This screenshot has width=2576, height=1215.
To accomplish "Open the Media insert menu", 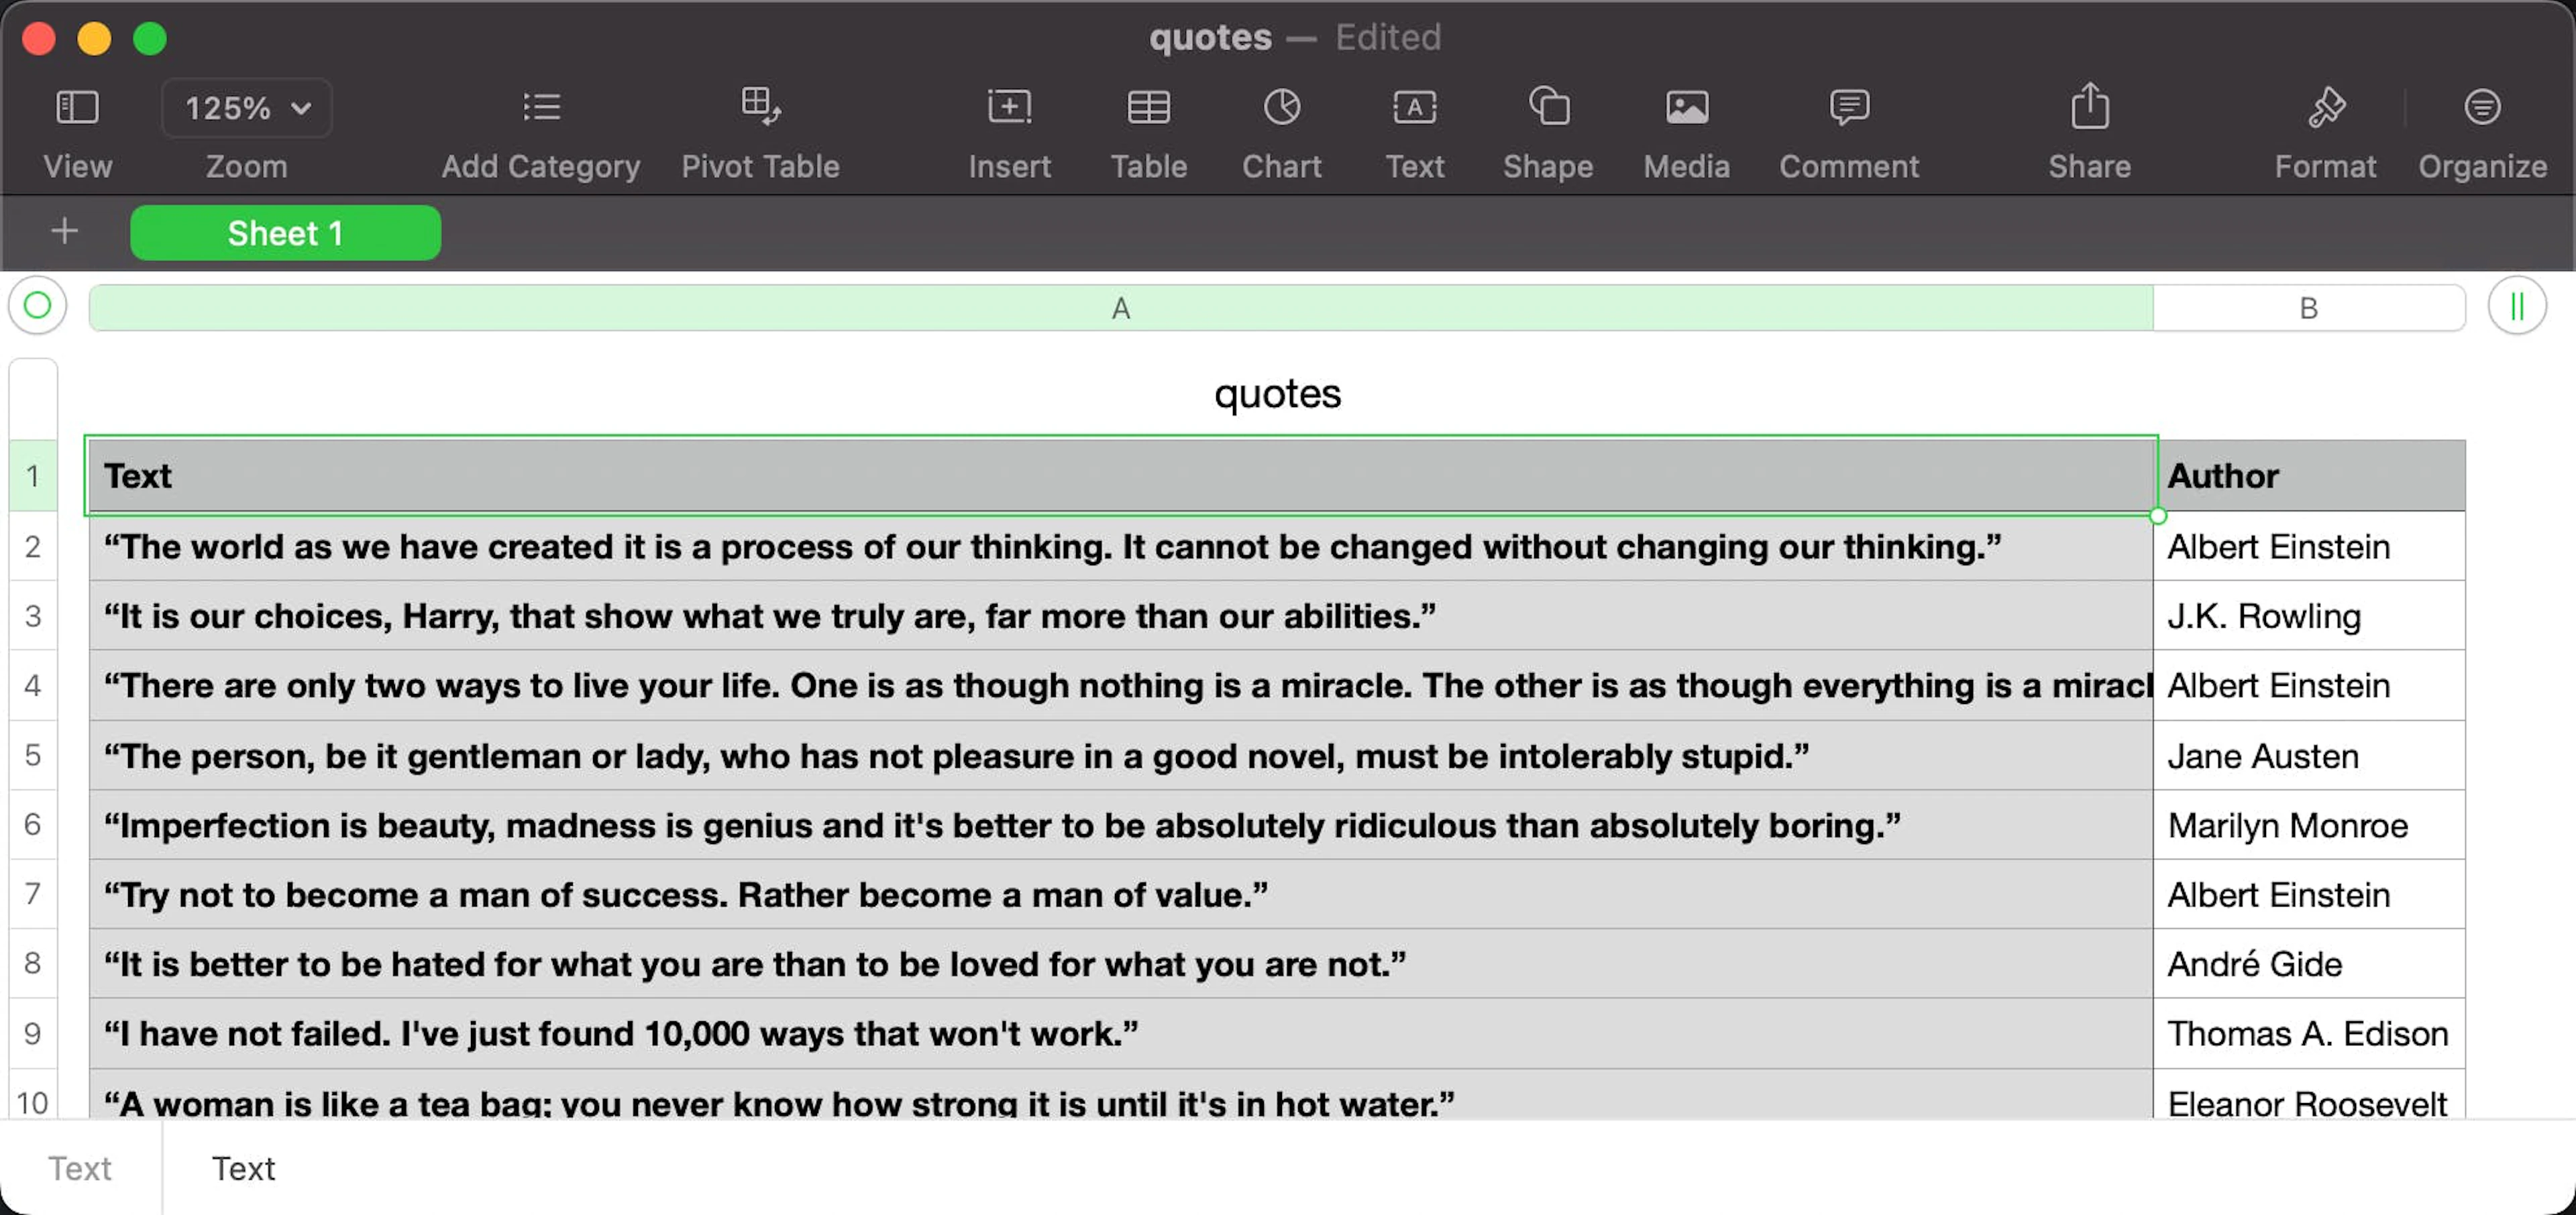I will (x=1686, y=107).
